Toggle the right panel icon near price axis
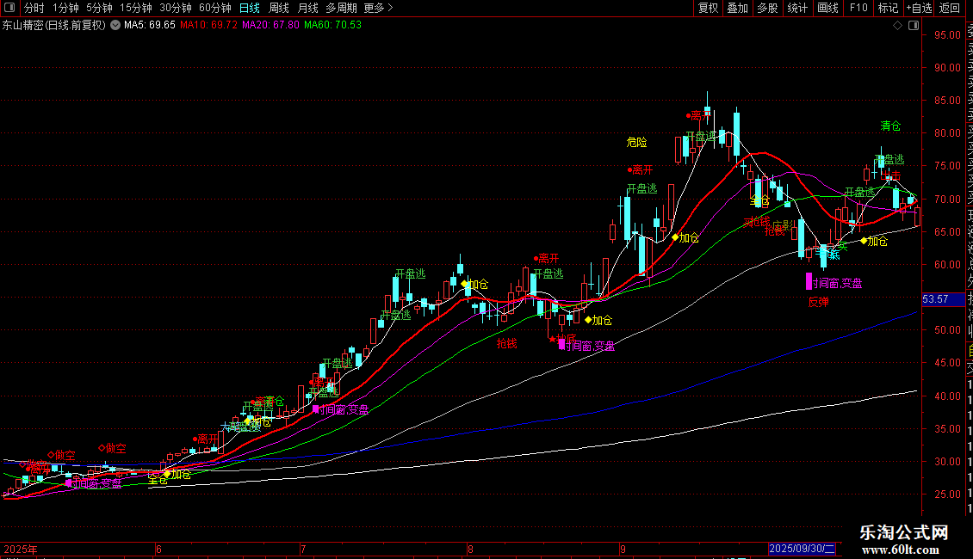Viewport: 973px width, 559px height. coord(914,26)
